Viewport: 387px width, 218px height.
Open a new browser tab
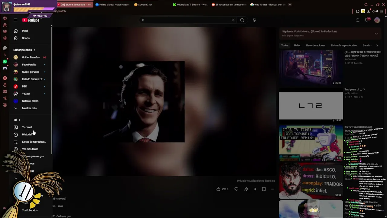pos(290,5)
